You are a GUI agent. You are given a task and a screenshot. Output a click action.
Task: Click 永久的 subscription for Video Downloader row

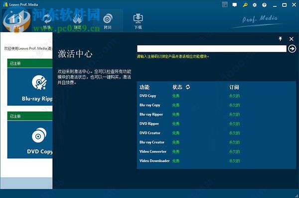(x=234, y=161)
